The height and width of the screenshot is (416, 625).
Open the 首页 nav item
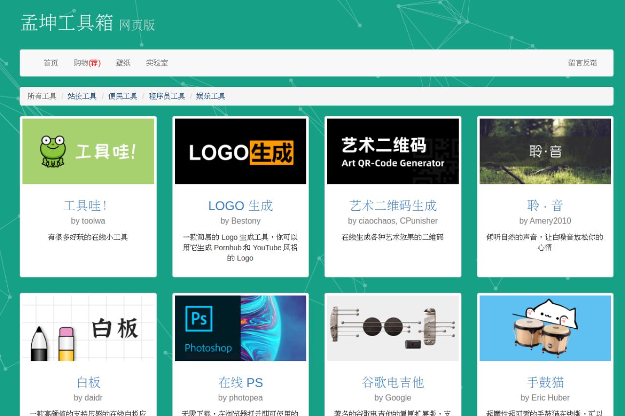51,63
